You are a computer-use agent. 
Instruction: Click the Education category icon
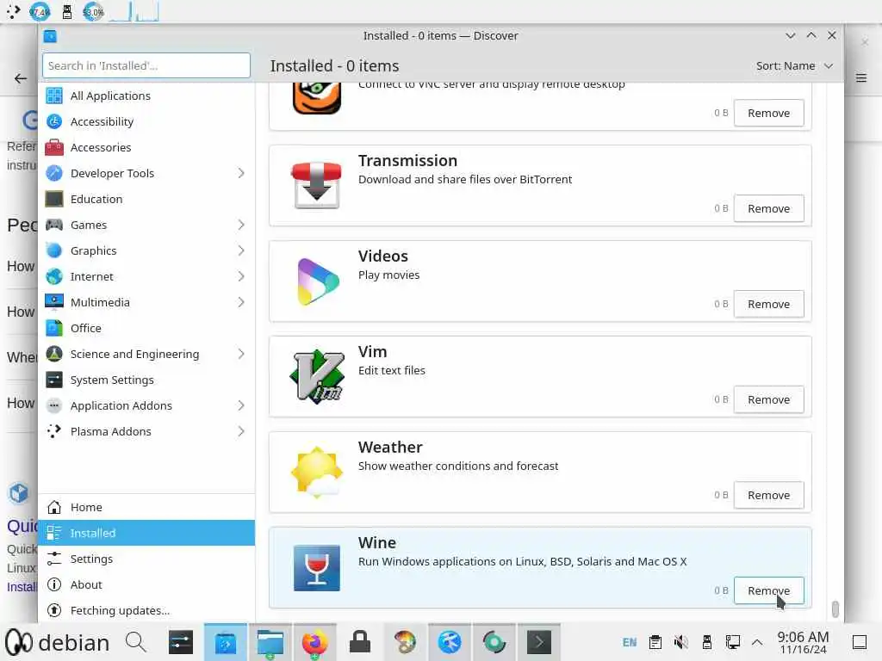click(54, 199)
